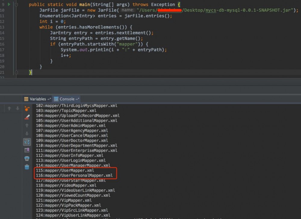Click console line 105 UserAdditionalMapper.xml
Viewport: 301px width, 219px height.
pyautogui.click(x=76, y=120)
